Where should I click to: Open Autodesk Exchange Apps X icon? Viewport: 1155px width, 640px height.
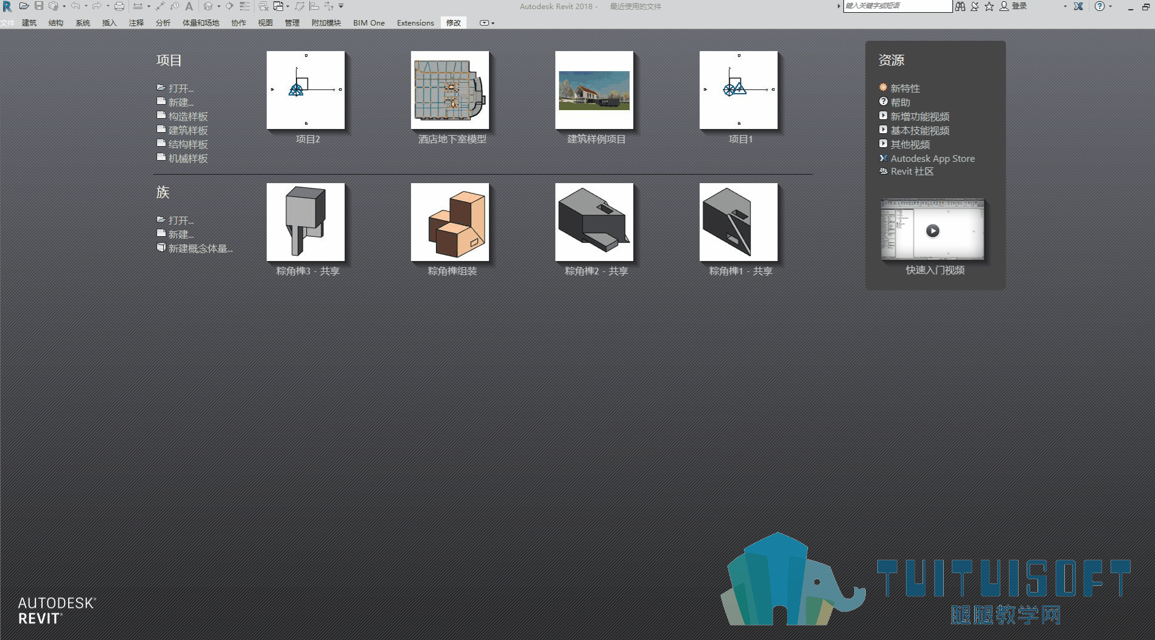(x=1078, y=6)
